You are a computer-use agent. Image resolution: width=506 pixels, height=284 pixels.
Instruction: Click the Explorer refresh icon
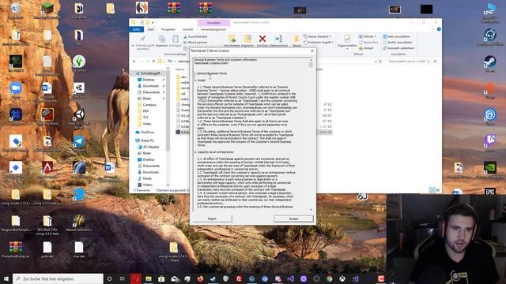(x=380, y=62)
